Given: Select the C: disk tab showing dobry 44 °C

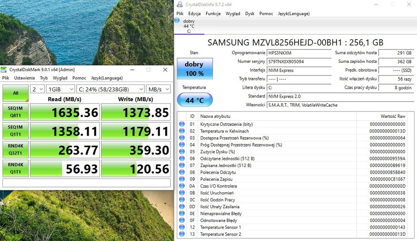Looking at the screenshot, I should point(189,26).
